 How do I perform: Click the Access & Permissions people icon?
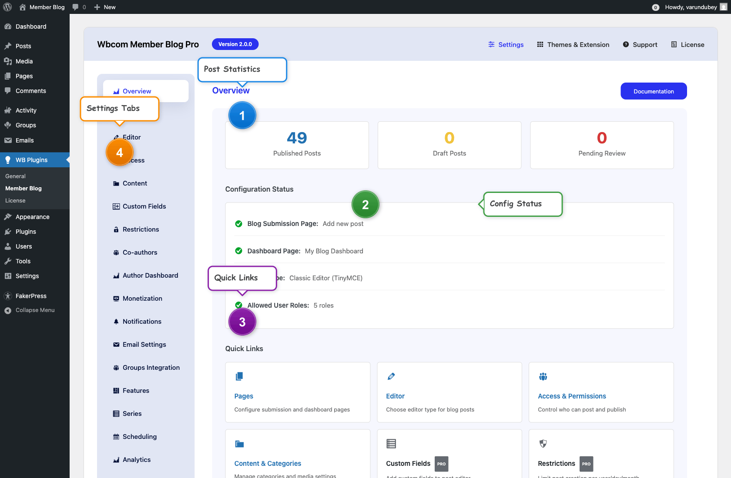click(543, 376)
